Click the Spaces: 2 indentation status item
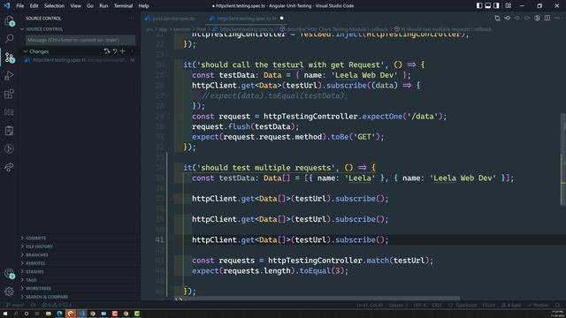566x318 pixels. (x=398, y=305)
